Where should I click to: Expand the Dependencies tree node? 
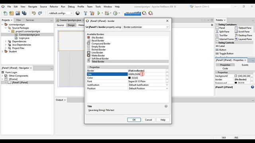(x=6, y=41)
